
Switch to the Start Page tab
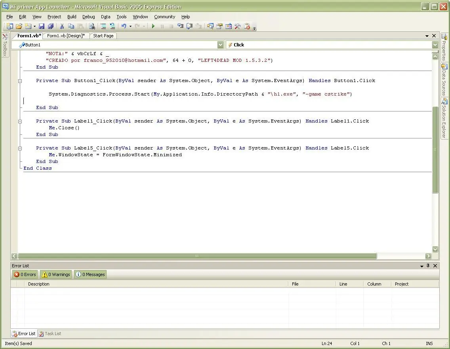pos(103,36)
